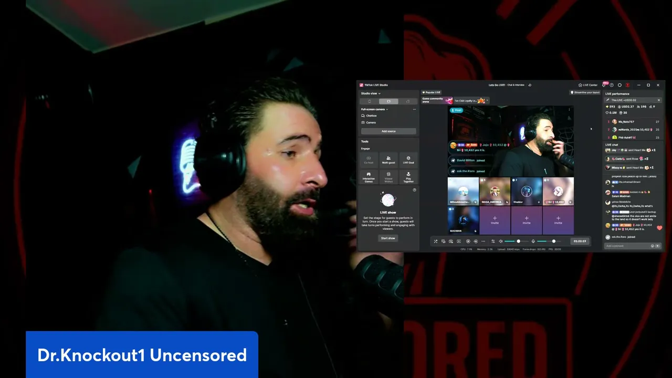
Task: Click the share arrow beside Lets Go LIVE title
Action: (530, 85)
